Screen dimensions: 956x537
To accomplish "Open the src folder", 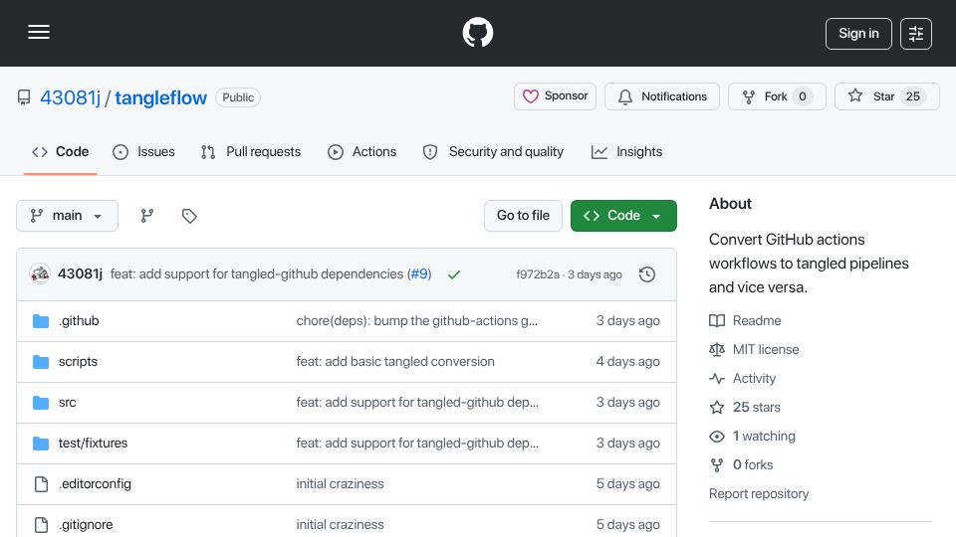I will 67,403.
